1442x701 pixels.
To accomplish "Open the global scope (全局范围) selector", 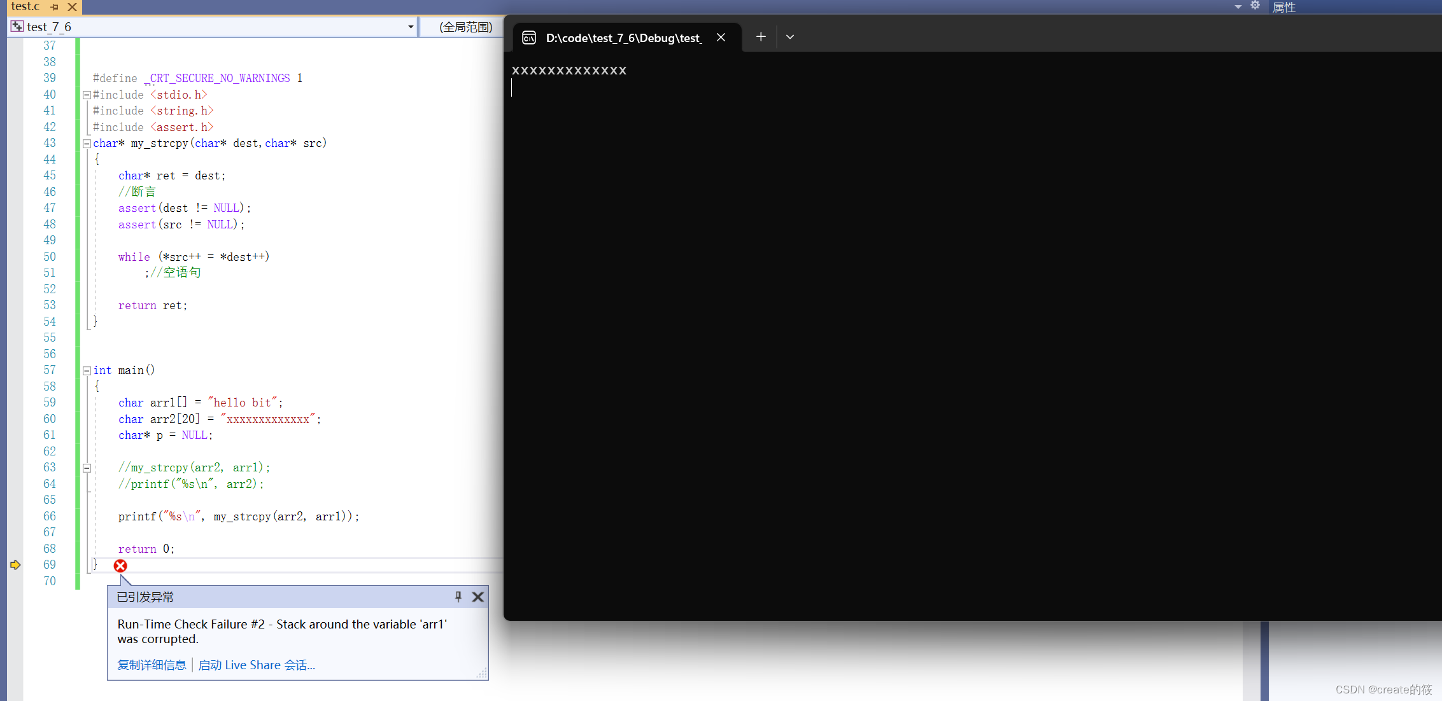I will pyautogui.click(x=465, y=27).
